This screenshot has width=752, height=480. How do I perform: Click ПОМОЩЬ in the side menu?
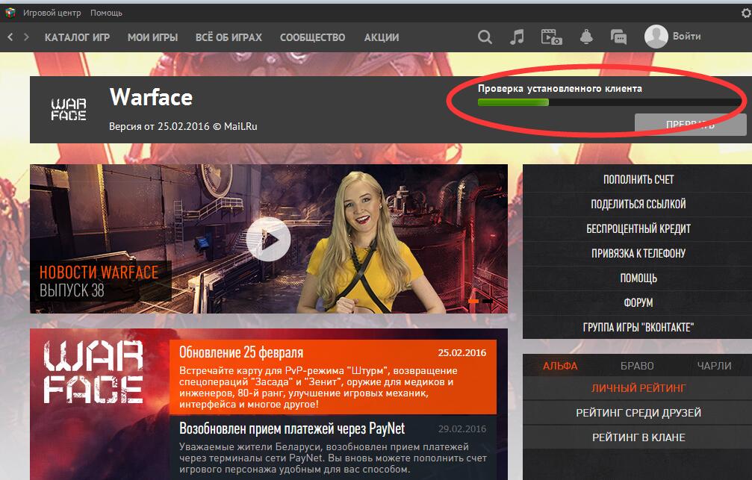[638, 278]
